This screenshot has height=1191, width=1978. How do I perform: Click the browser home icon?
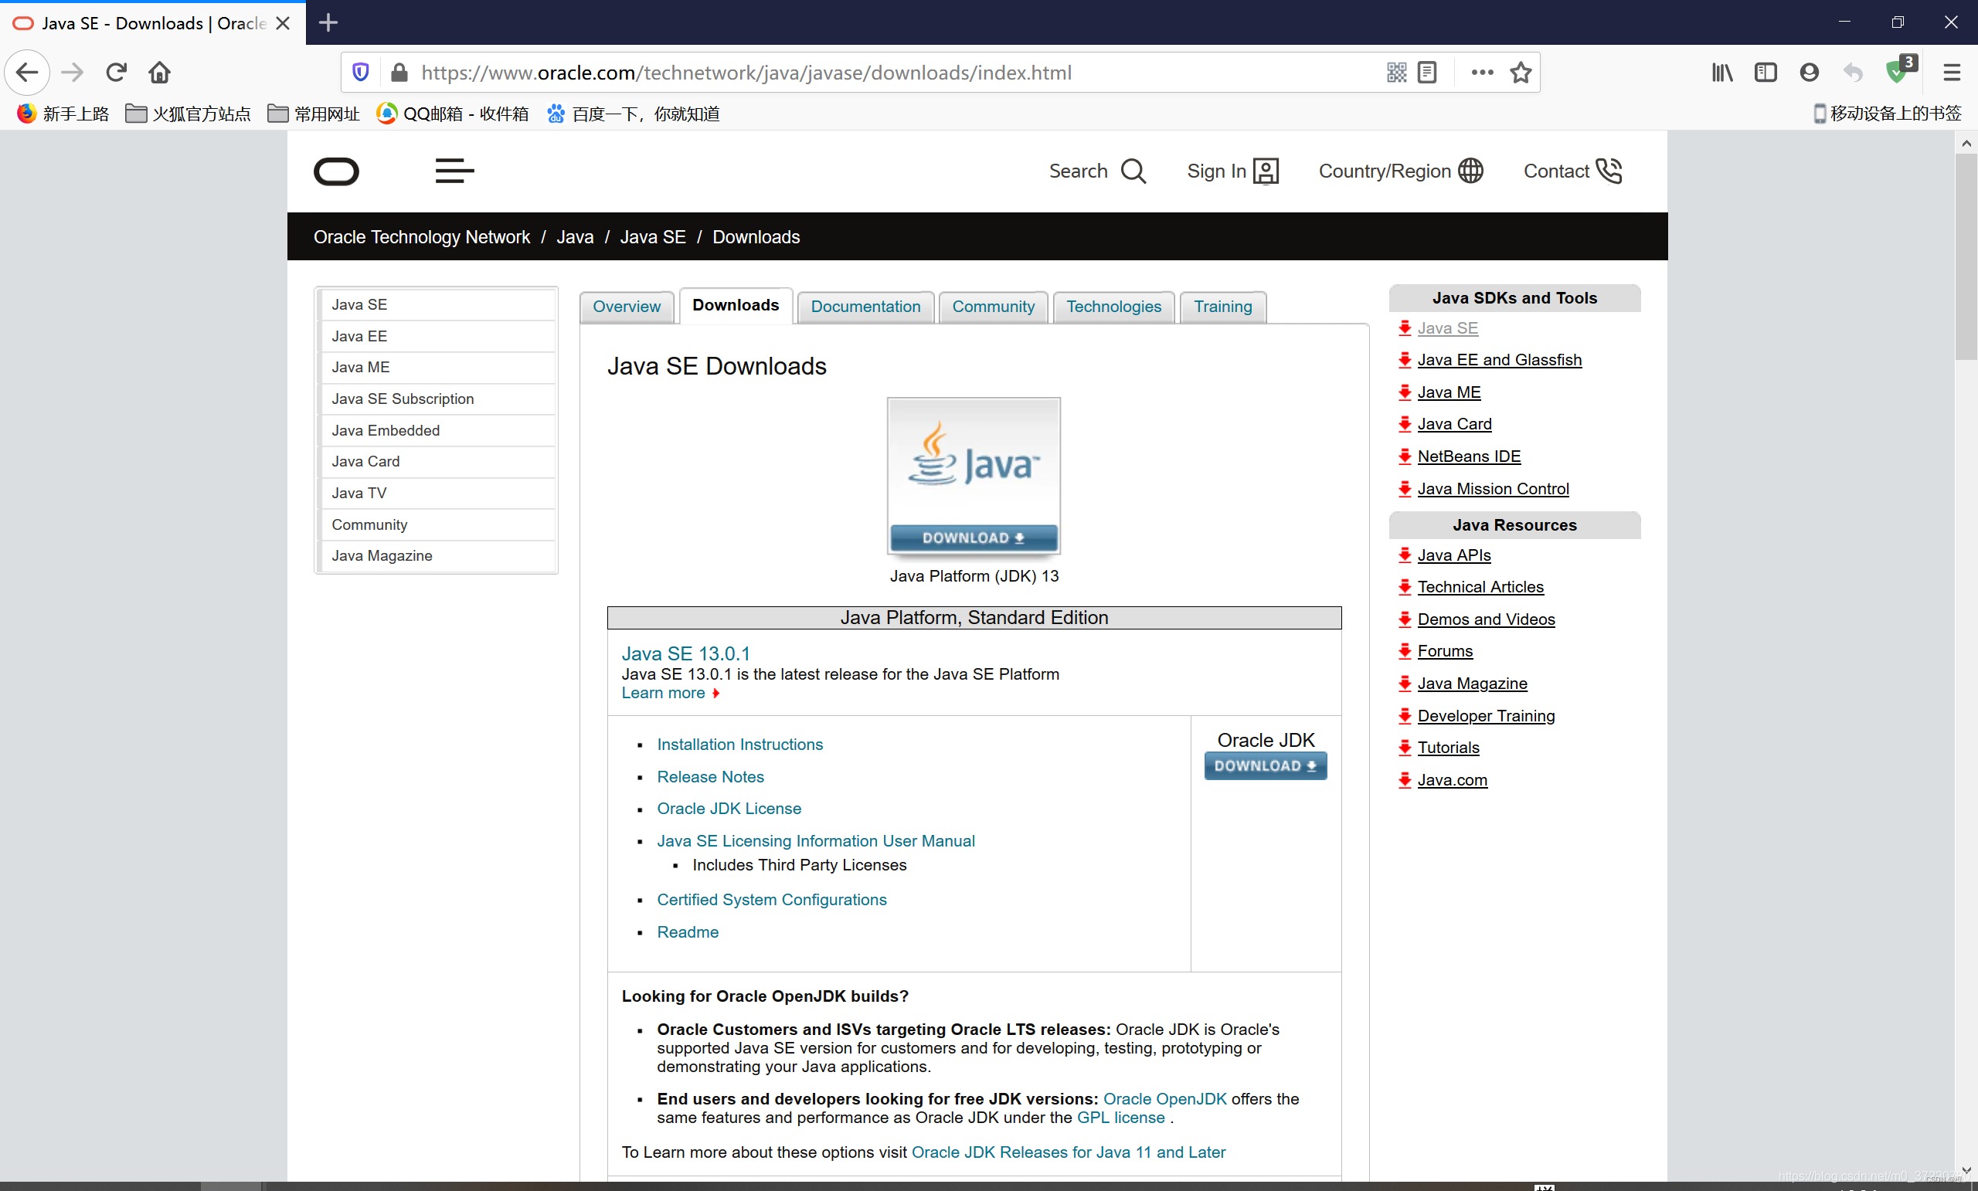160,73
